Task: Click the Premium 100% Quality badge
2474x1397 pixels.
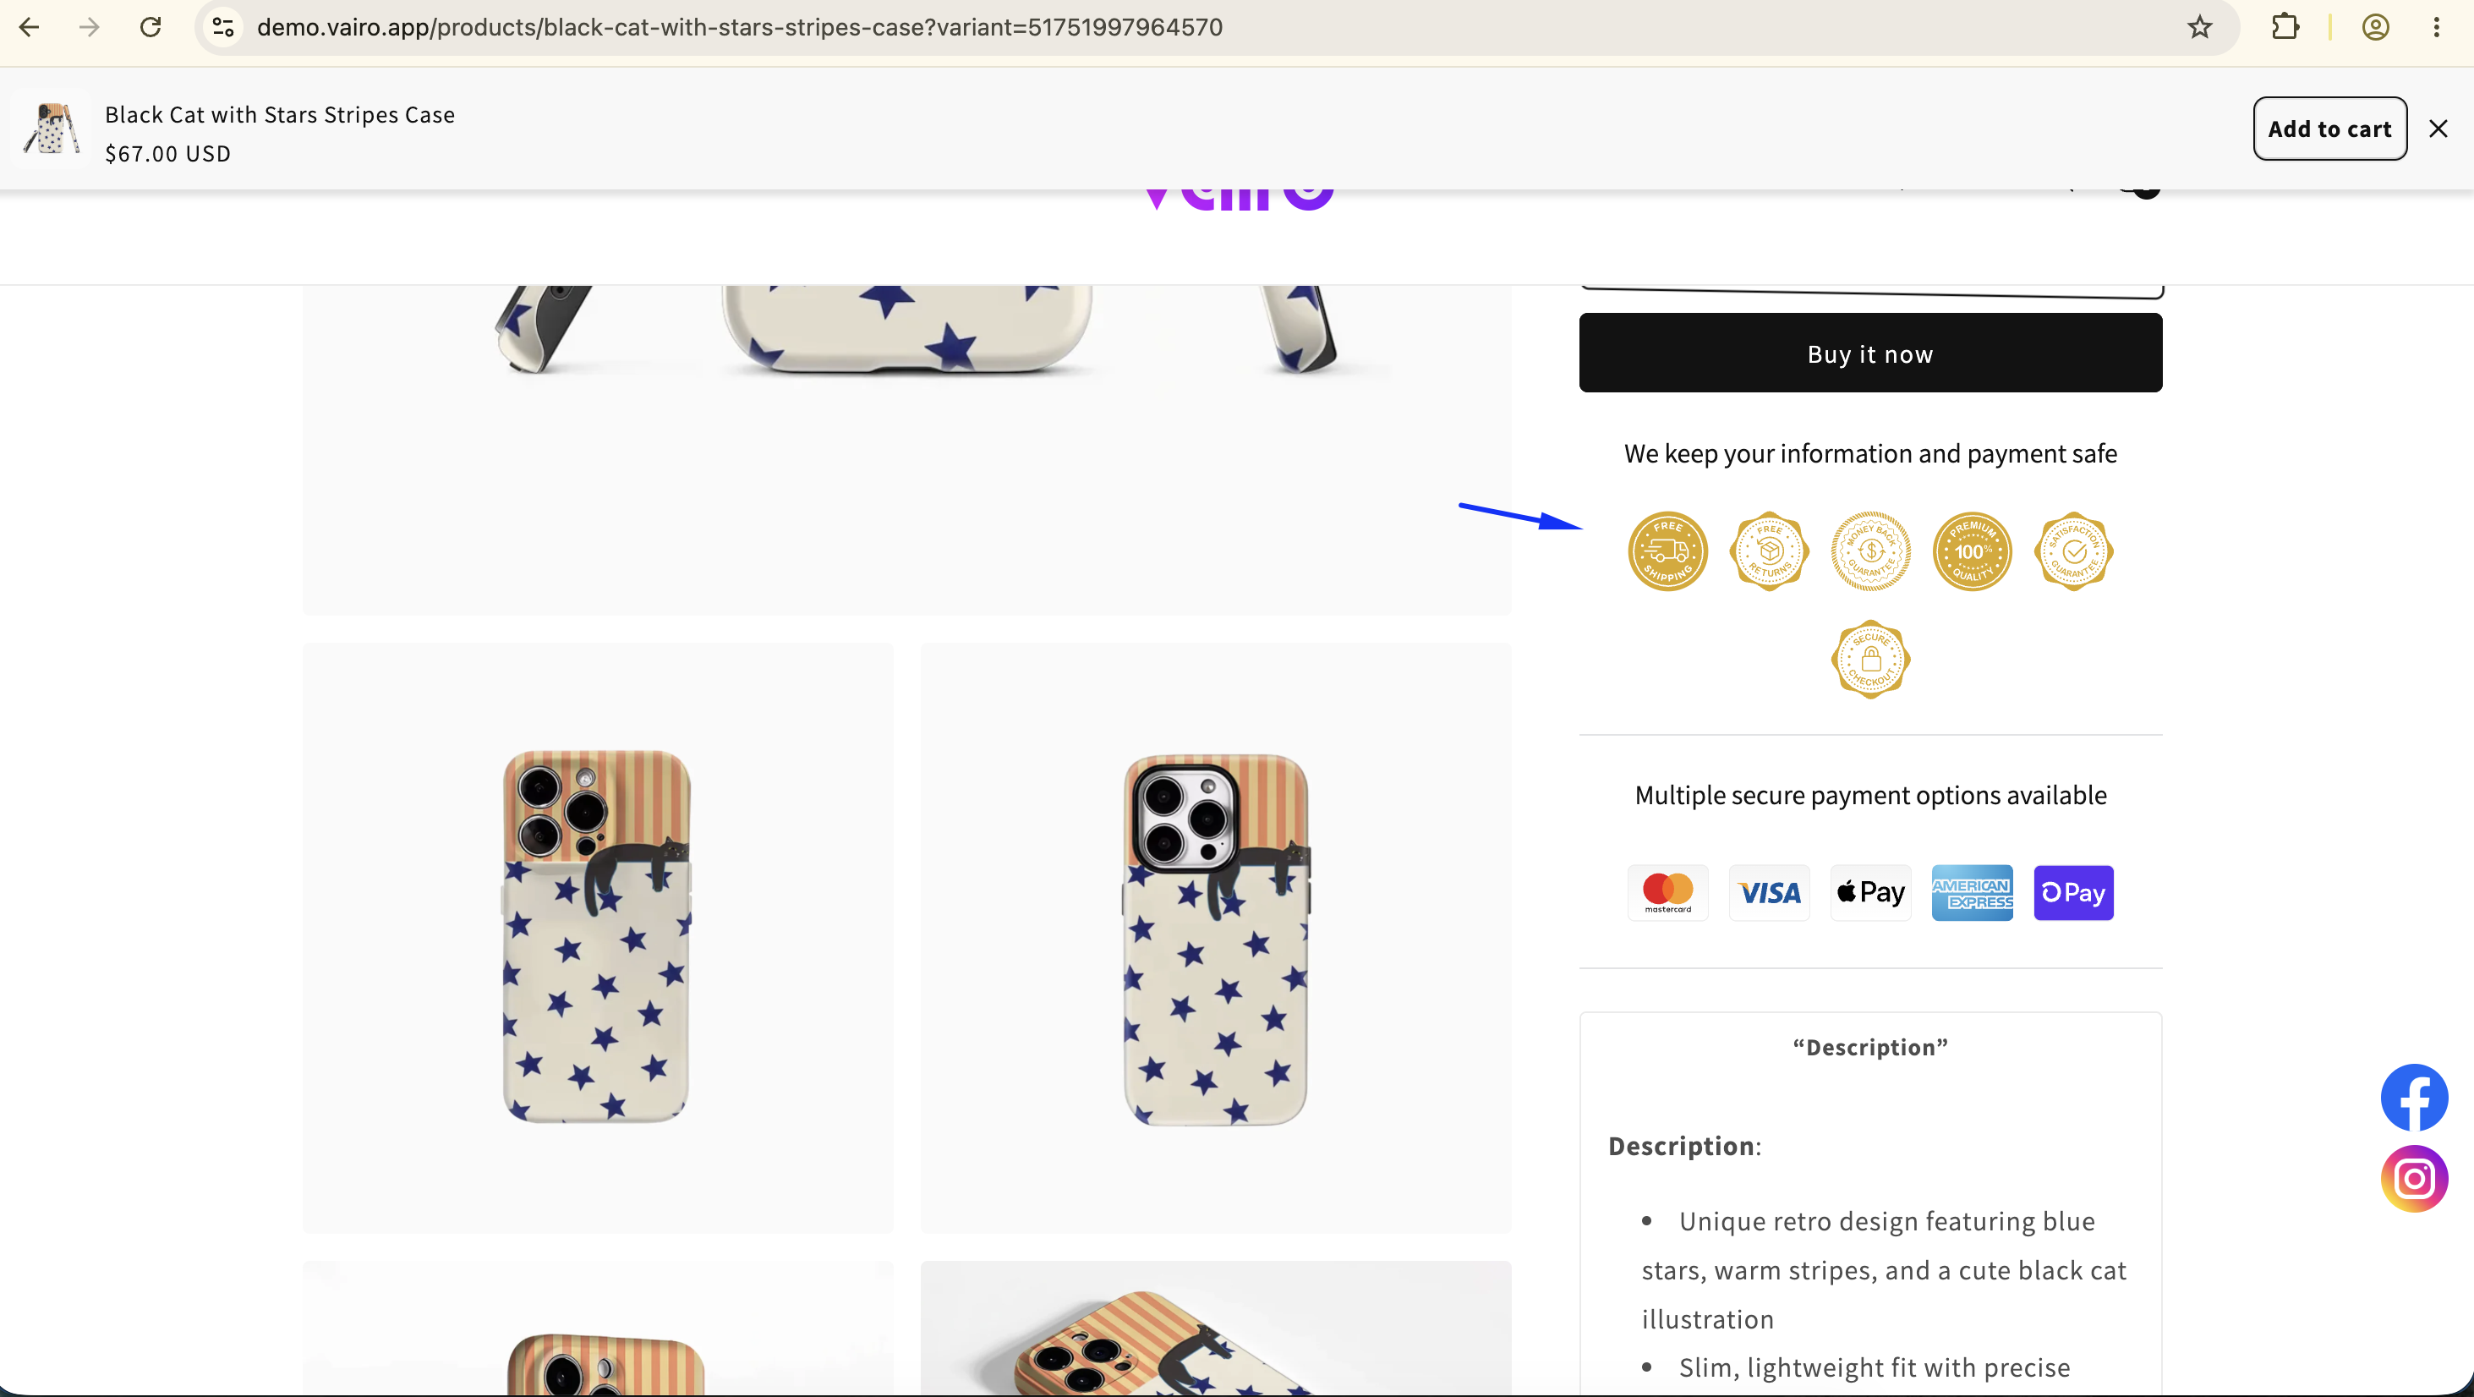Action: 1972,551
